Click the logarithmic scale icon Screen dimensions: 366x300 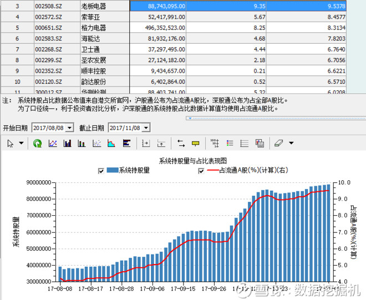click(x=215, y=143)
